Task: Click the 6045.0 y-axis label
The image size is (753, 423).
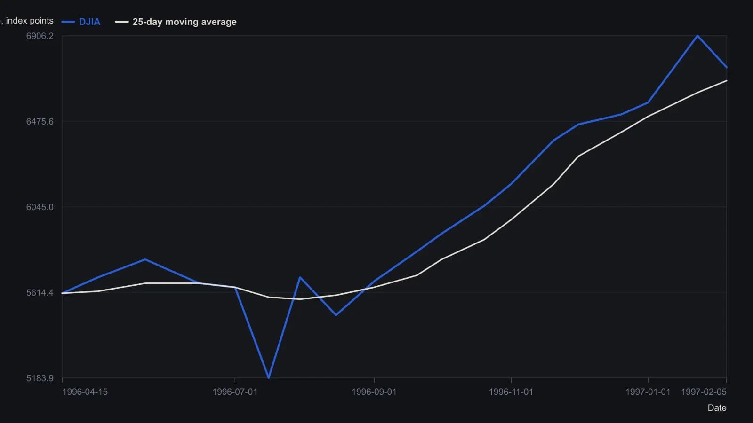Action: point(40,207)
